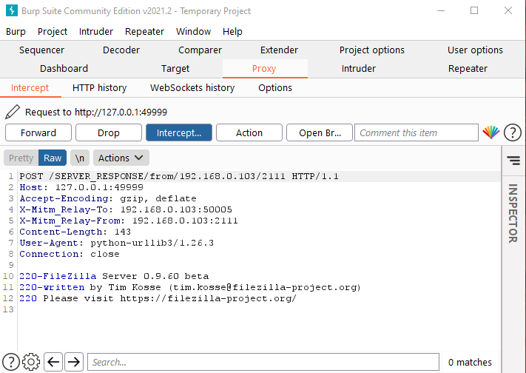Open the Repeater menu in menu bar
The height and width of the screenshot is (373, 526).
pos(144,32)
